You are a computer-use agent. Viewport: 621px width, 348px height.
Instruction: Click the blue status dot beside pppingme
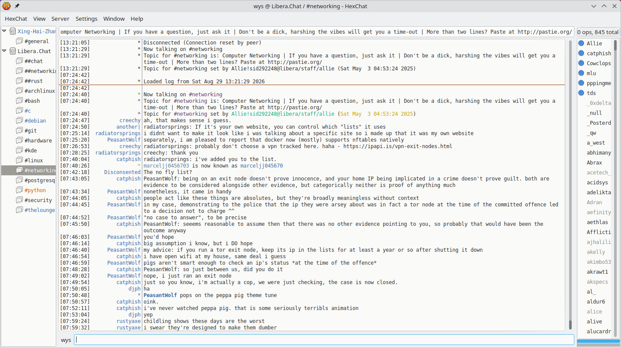581,83
